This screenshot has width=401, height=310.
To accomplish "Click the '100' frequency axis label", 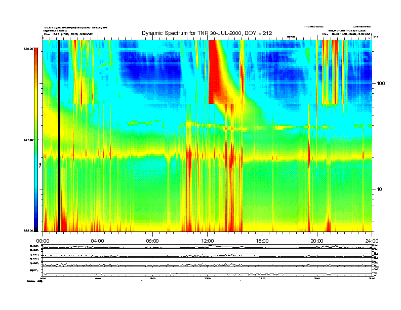I will (x=381, y=84).
